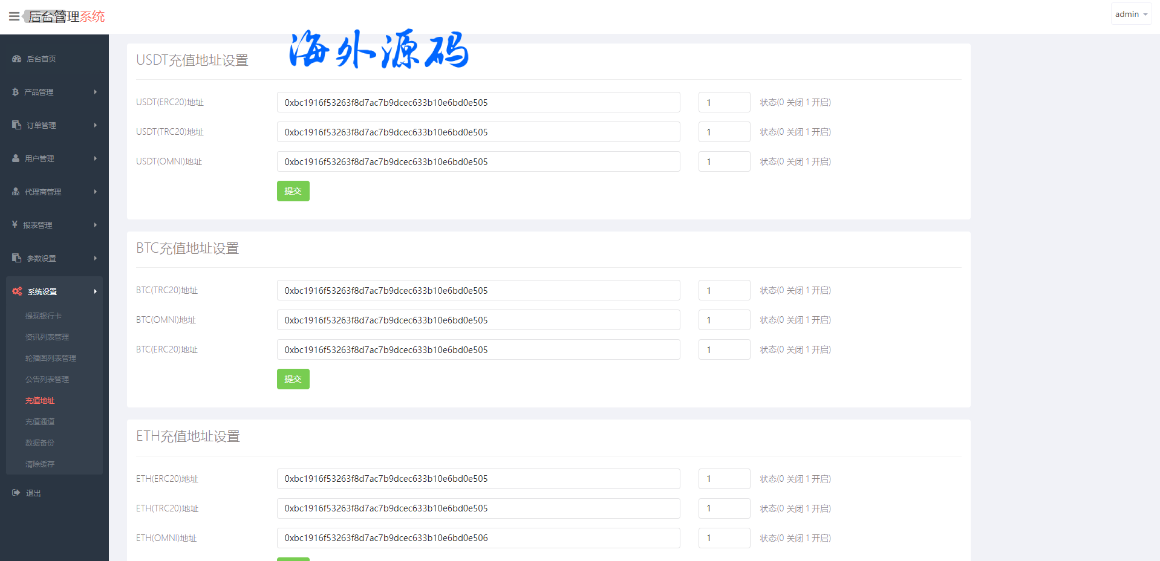Click the ETH(OMNI) status value field
The width and height of the screenshot is (1160, 561).
[724, 538]
